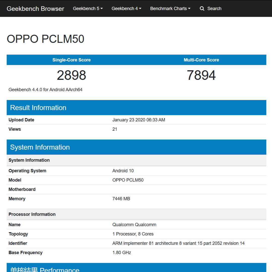Open the Geekbench 5 dropdown menu
Viewport: 272px width, 272px height.
[x=88, y=9]
